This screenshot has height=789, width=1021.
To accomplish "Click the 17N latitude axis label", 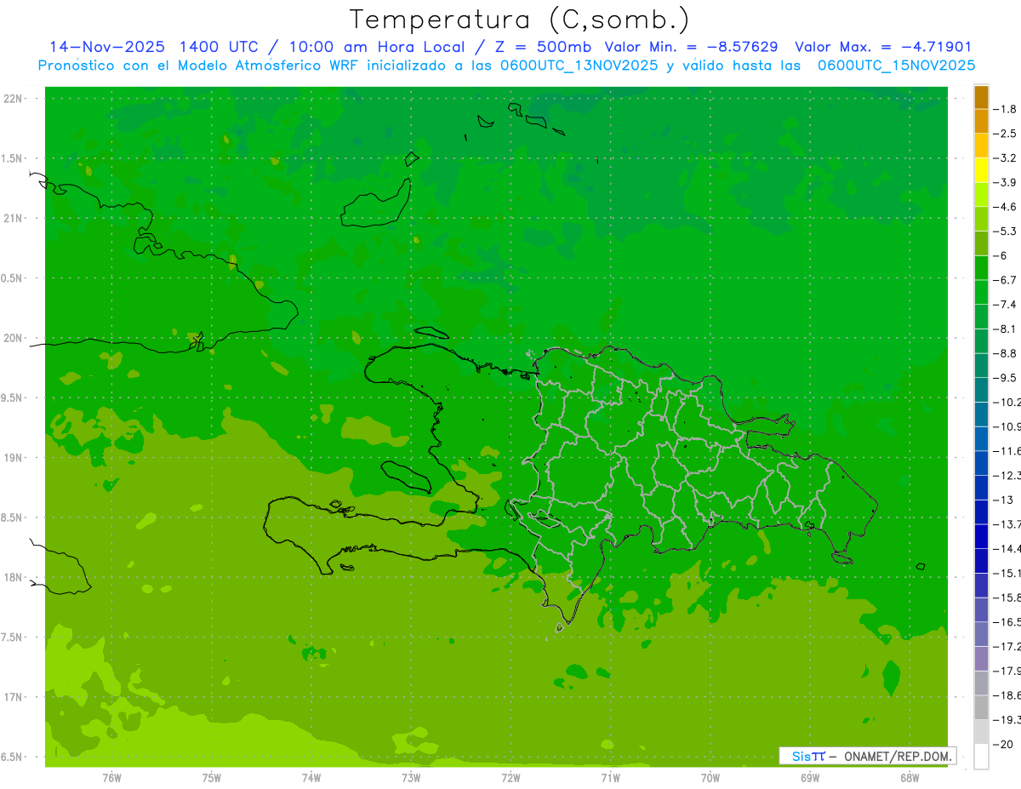I will pos(13,697).
